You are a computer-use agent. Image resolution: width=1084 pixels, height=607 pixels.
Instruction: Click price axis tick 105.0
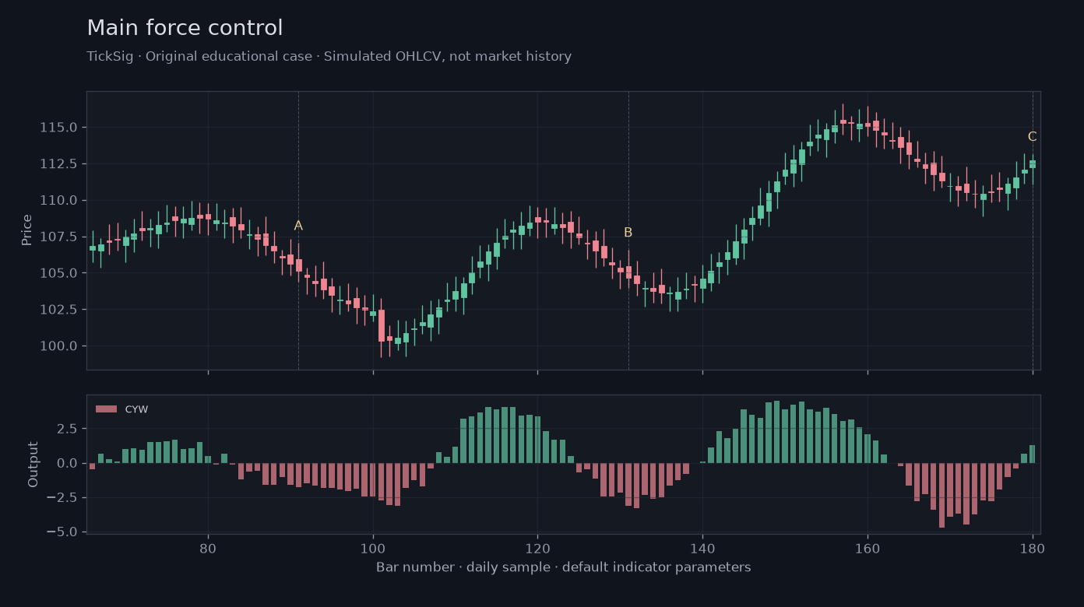pyautogui.click(x=58, y=273)
